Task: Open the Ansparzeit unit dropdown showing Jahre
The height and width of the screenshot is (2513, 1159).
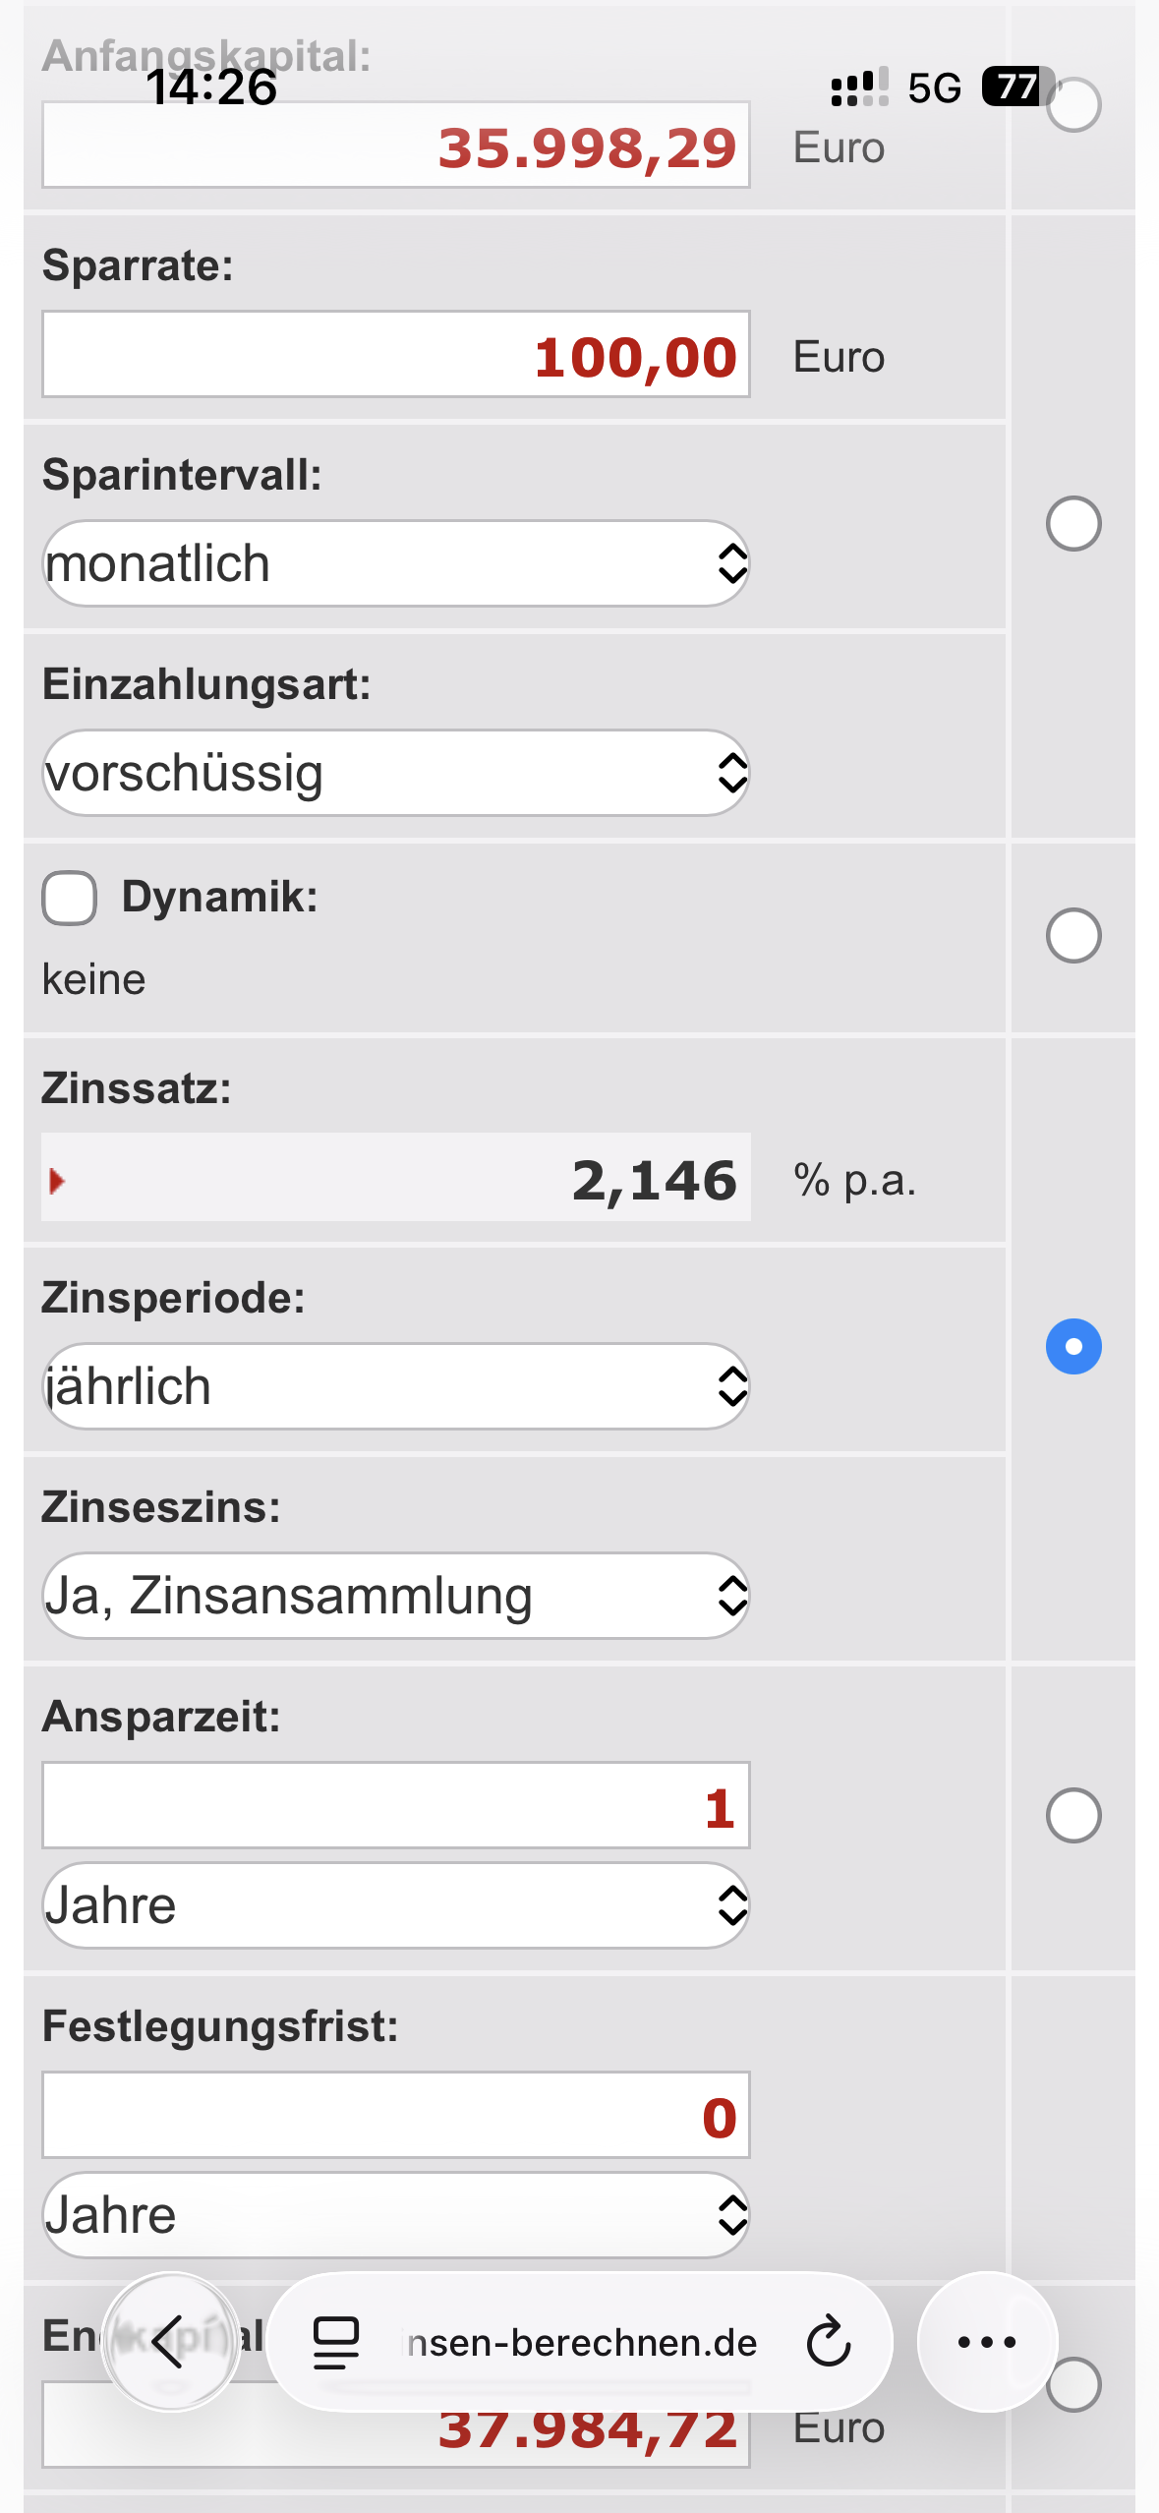Action: coord(396,1905)
